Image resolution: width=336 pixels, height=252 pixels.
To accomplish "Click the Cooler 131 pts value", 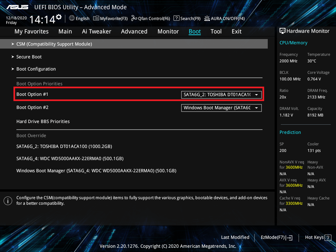I will pos(314,151).
